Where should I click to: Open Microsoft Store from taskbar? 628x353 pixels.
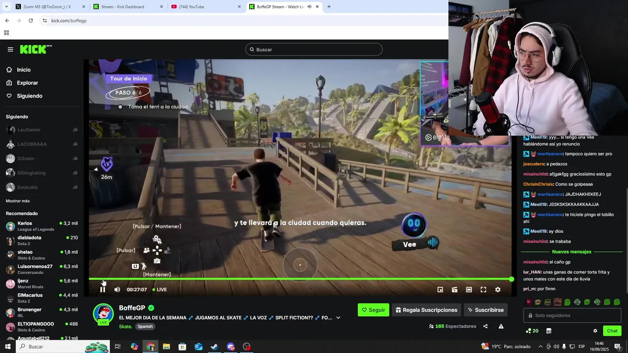pos(182,347)
